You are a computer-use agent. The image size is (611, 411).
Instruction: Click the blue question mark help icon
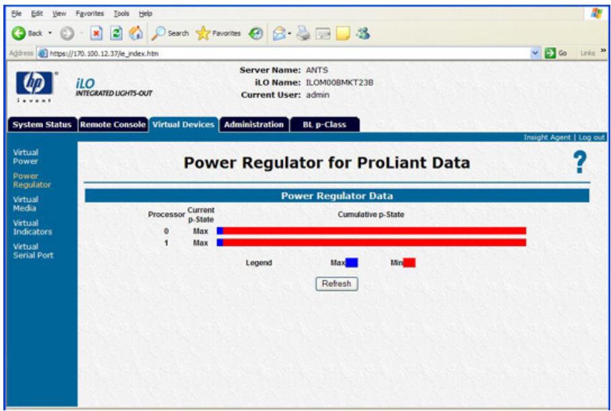click(x=580, y=162)
